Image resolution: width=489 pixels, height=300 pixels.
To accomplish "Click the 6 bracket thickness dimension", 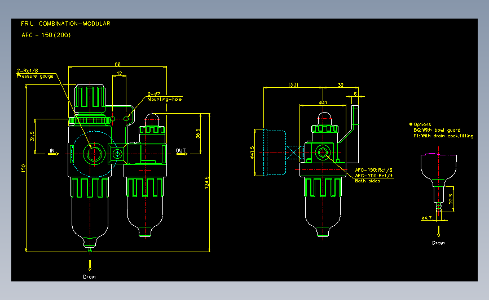I will 355,94.
